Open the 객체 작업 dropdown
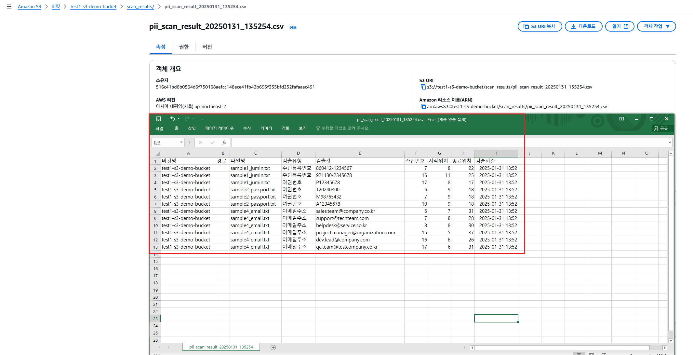 click(656, 26)
